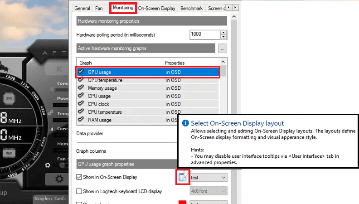Image resolution: width=359 pixels, height=204 pixels.
Task: Click the red color swatch
Action: (x=183, y=202)
